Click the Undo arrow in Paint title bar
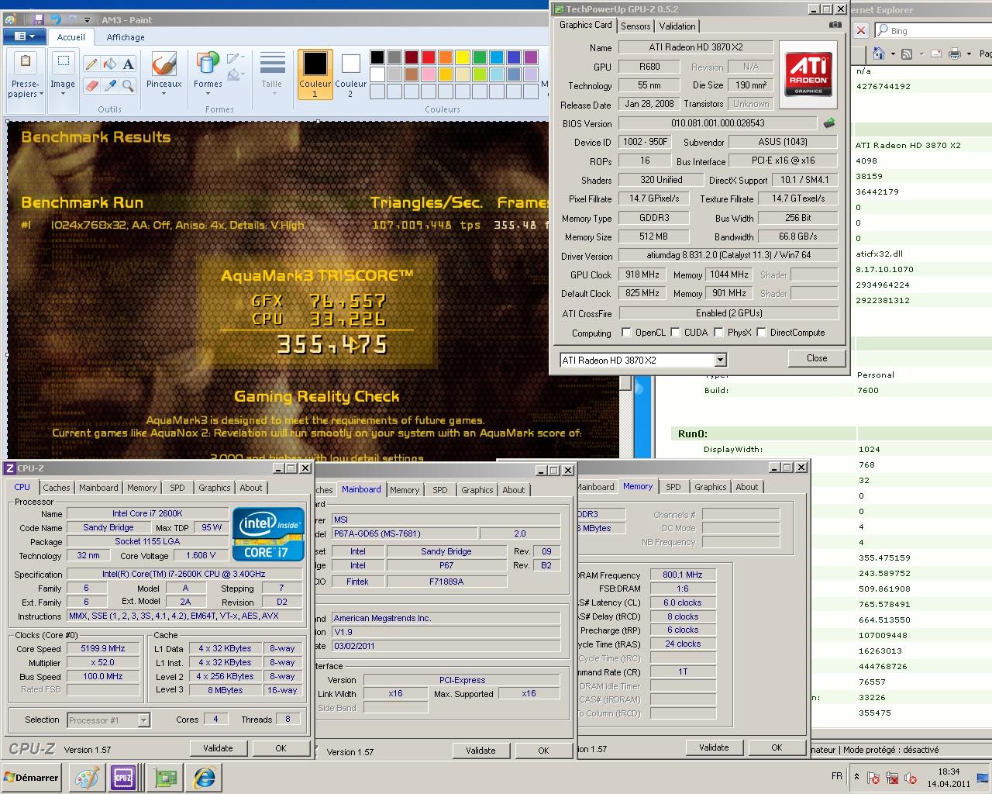This screenshot has height=794, width=992. pos(56,19)
